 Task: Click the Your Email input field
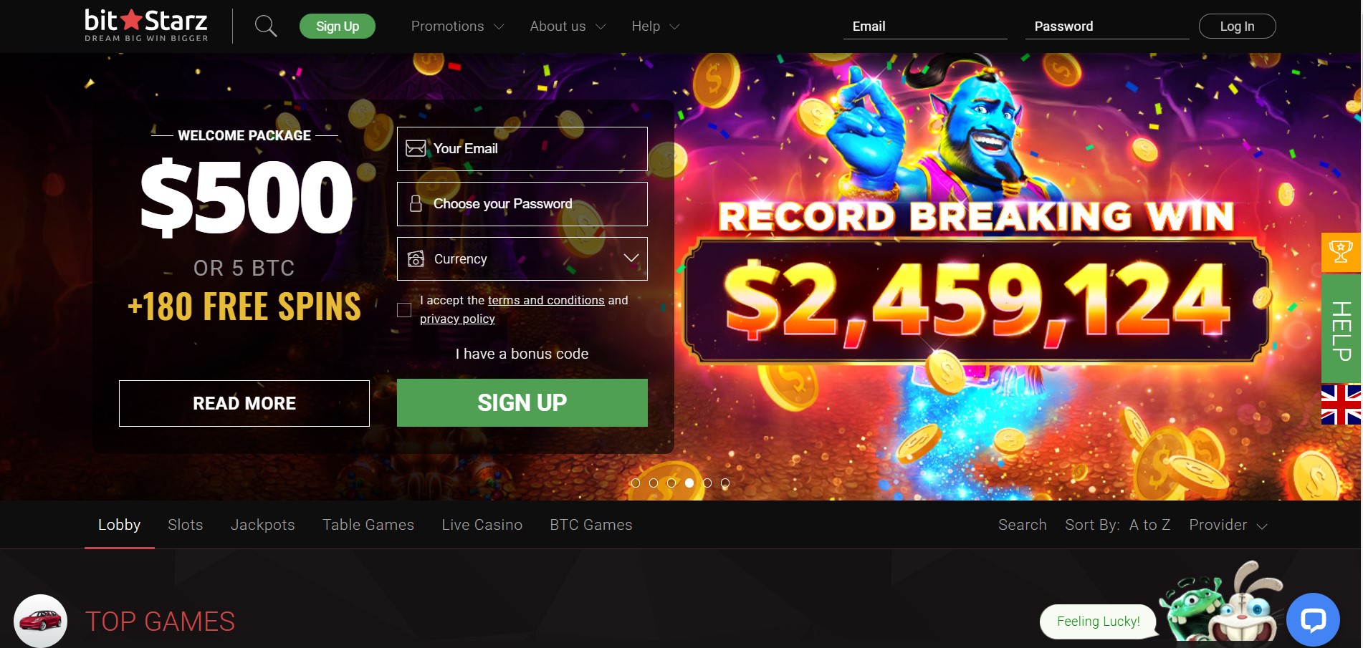522,149
